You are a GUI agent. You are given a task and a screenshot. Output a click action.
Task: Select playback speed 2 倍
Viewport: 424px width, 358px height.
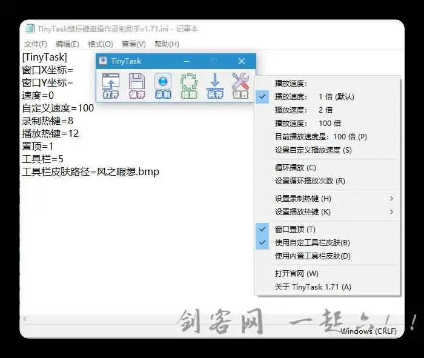click(327, 110)
